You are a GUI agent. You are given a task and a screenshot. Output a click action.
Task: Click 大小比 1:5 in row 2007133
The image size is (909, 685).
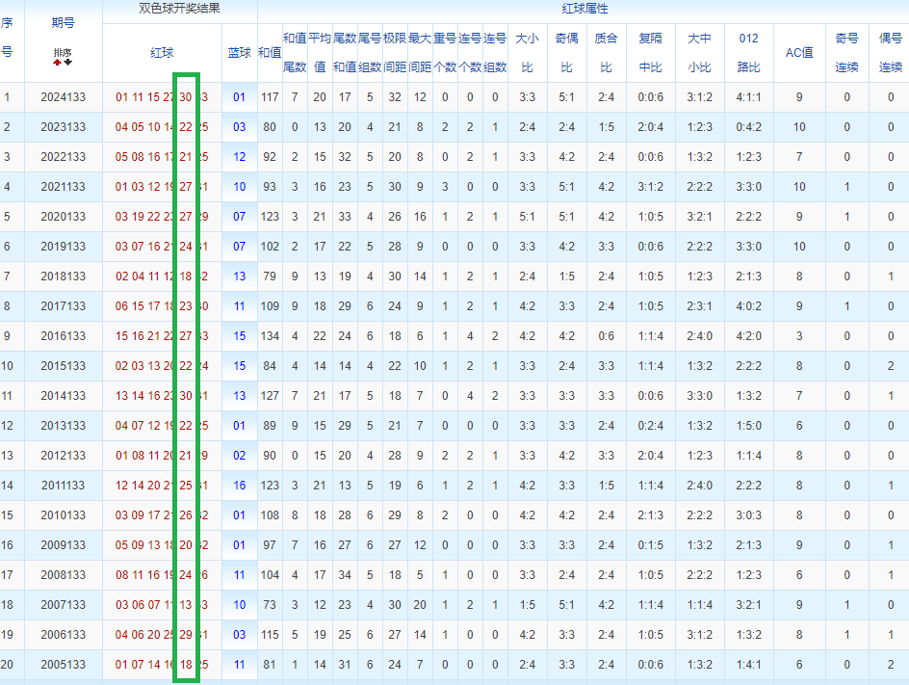click(527, 605)
